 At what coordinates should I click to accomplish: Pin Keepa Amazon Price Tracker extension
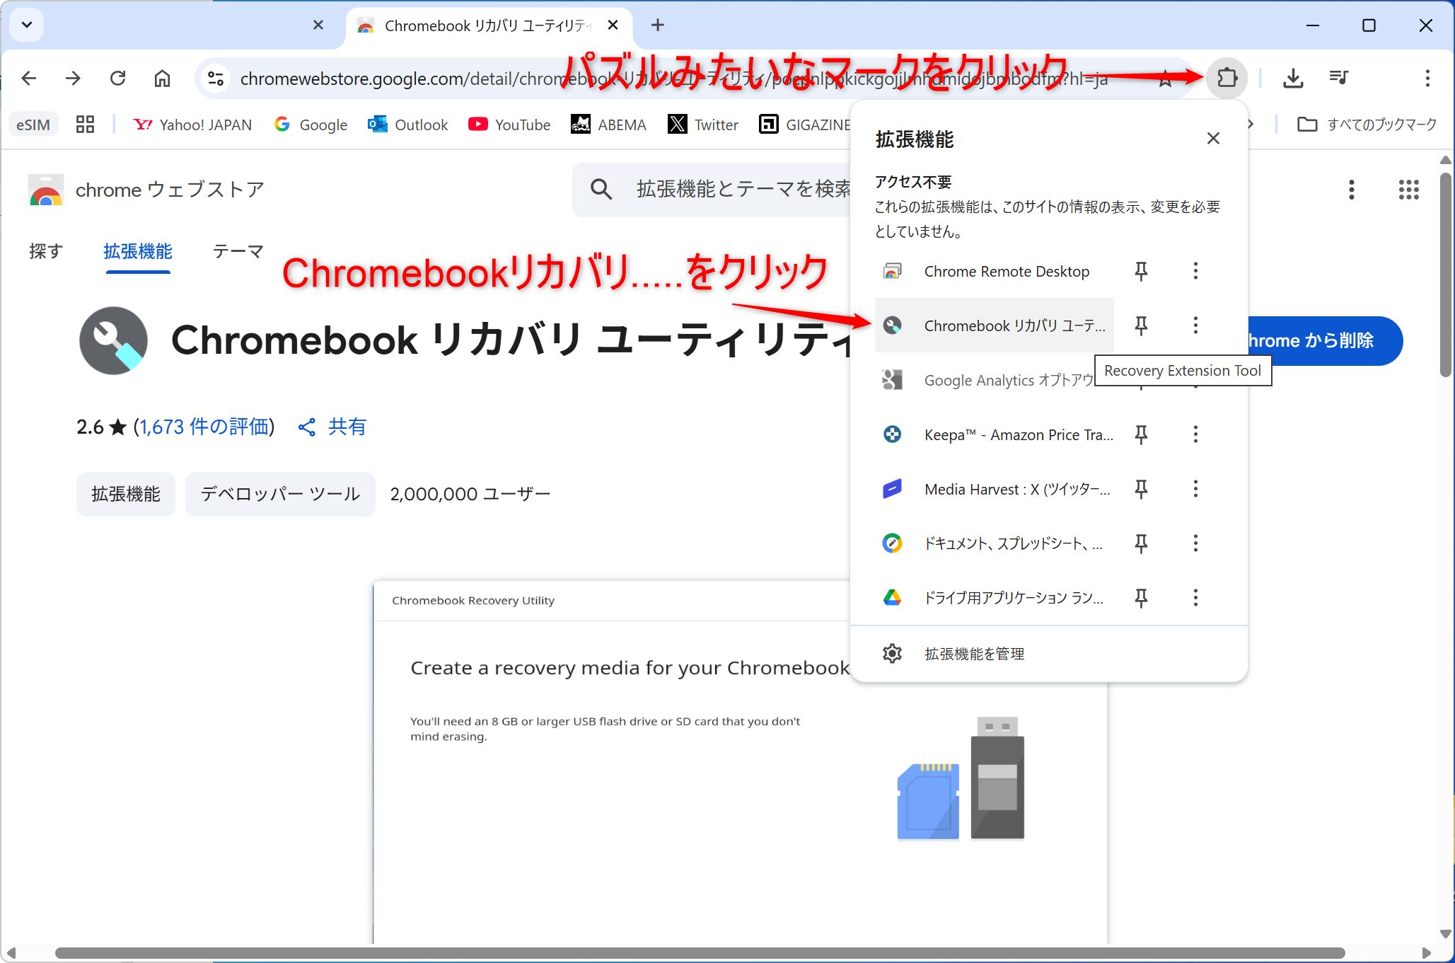click(x=1141, y=434)
